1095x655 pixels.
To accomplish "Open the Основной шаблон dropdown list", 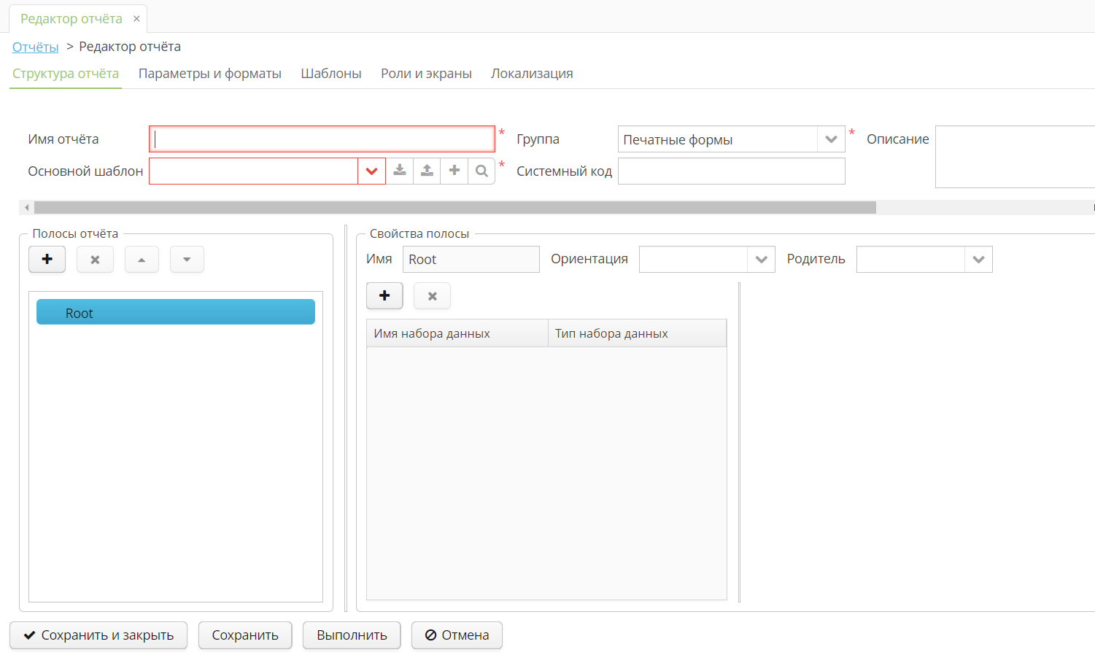I will click(371, 171).
